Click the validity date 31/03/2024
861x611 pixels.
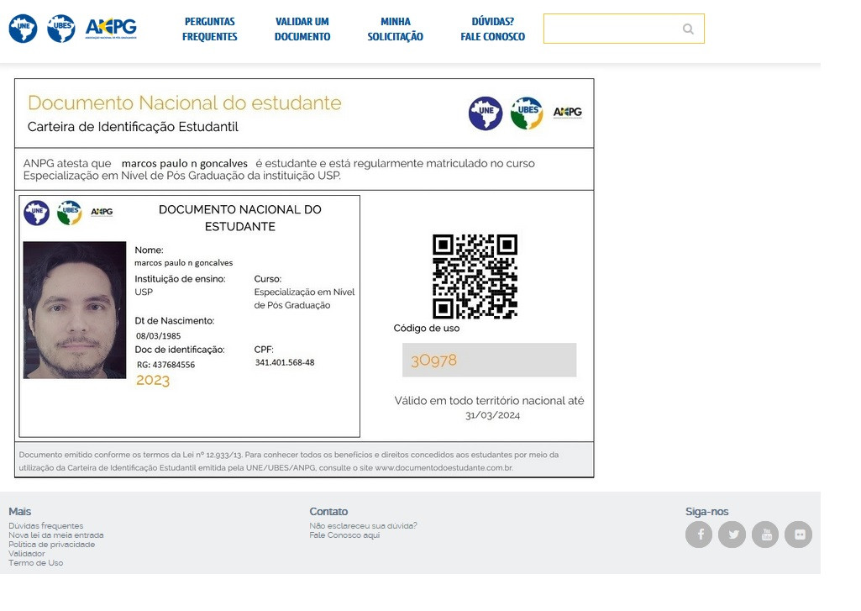point(492,415)
